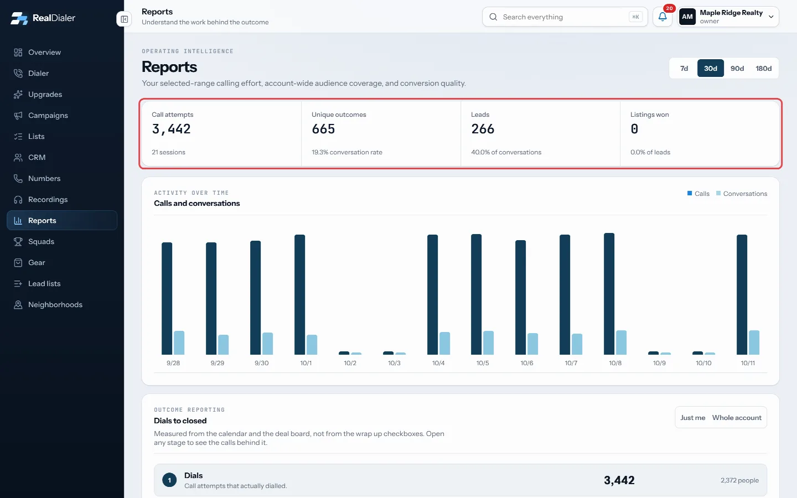This screenshot has height=498, width=797.
Task: Click the CRM people icon
Action: (x=18, y=158)
